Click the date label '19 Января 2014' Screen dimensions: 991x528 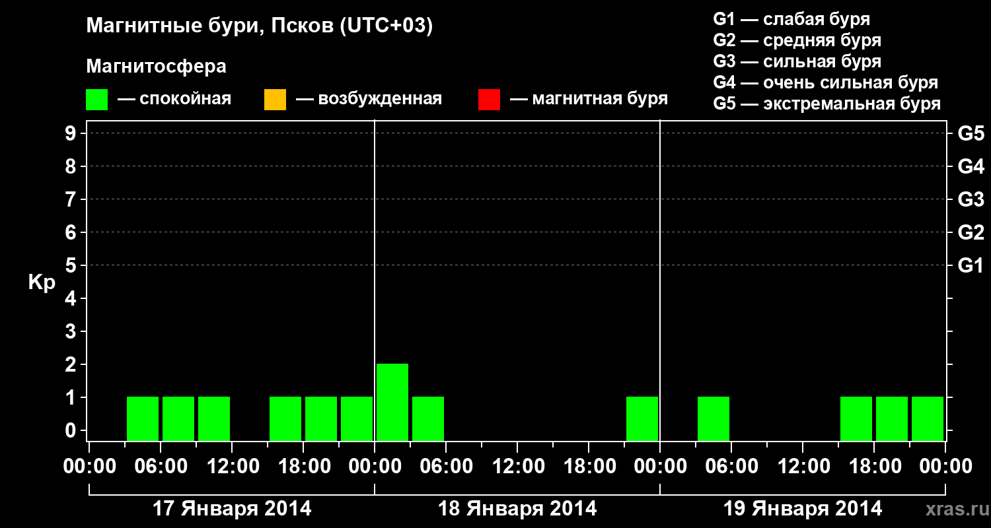click(803, 508)
